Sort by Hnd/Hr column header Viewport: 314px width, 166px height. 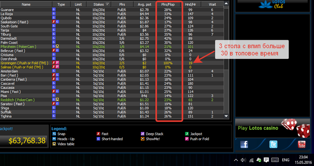[x=191, y=4]
